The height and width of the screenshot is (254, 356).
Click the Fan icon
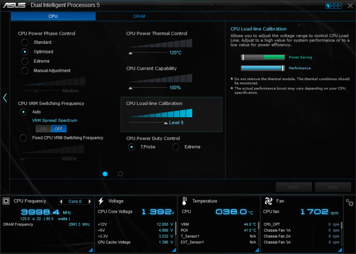pyautogui.click(x=268, y=201)
